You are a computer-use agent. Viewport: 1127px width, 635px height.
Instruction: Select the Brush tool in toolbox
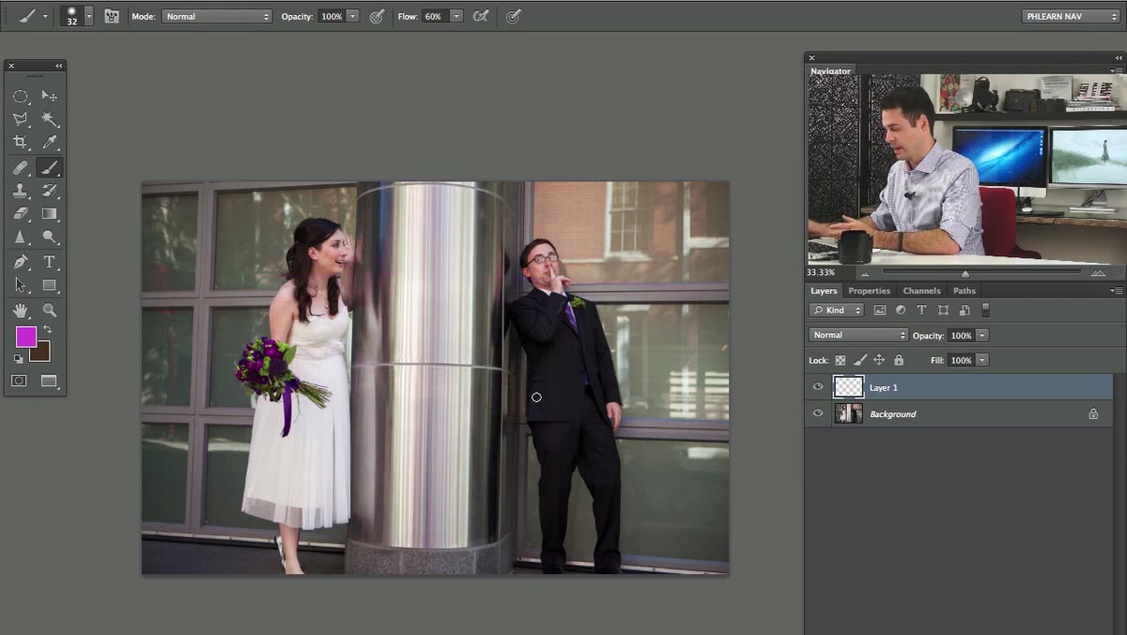(50, 167)
